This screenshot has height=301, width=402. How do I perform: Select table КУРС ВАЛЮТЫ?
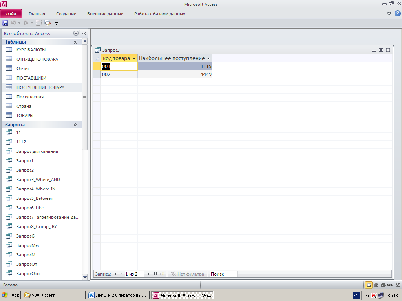click(42, 50)
